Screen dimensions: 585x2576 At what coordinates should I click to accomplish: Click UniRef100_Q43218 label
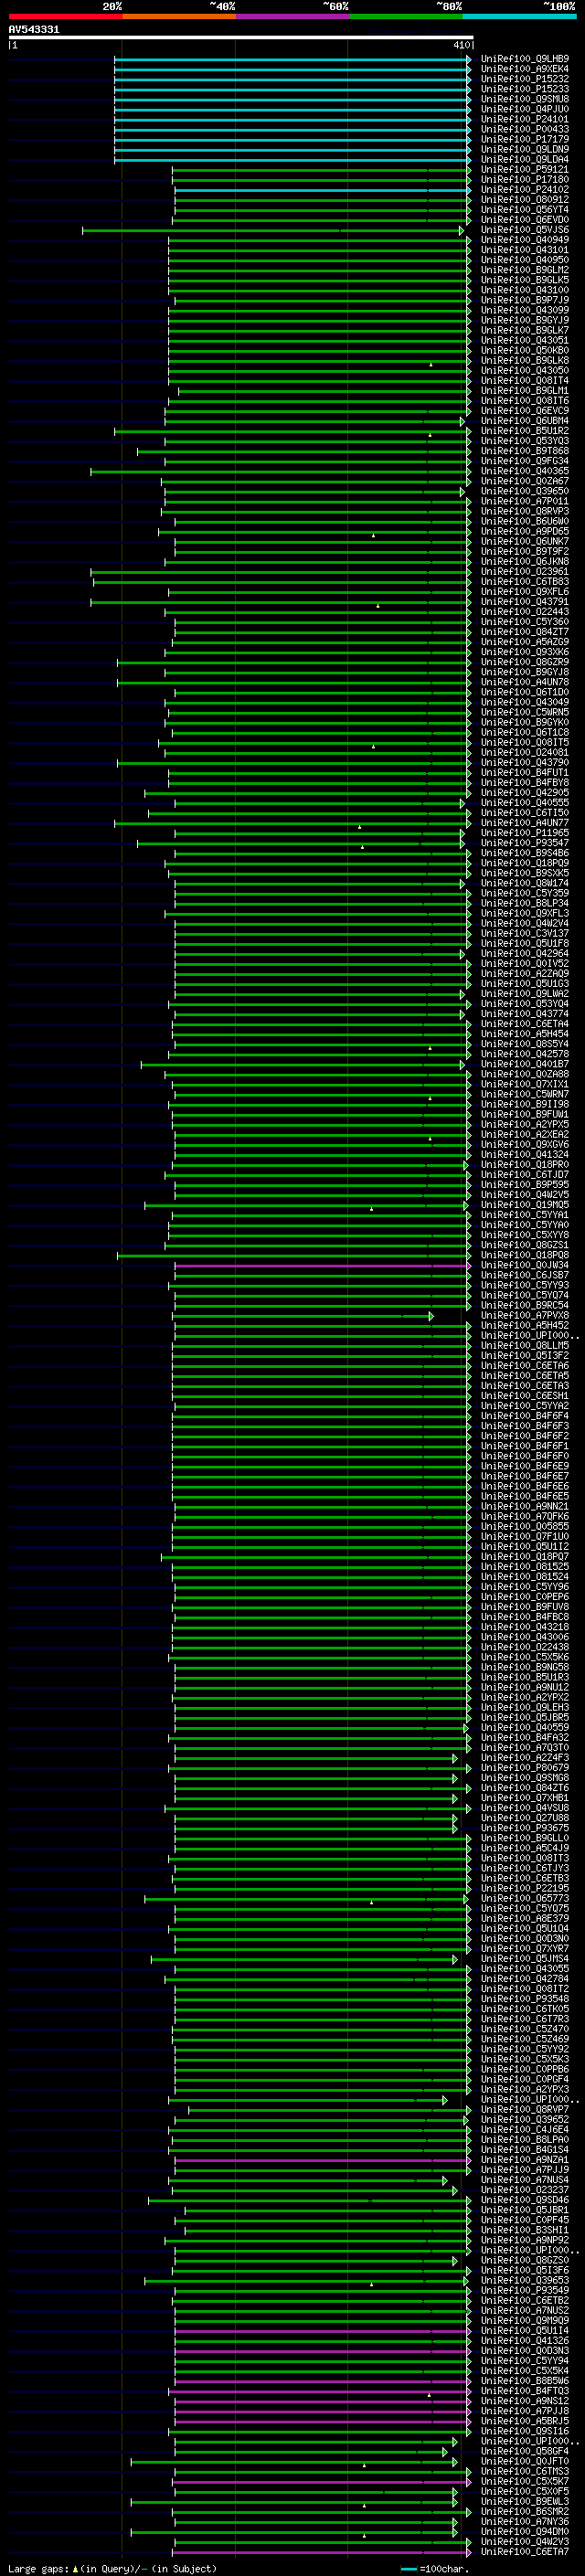[524, 1628]
